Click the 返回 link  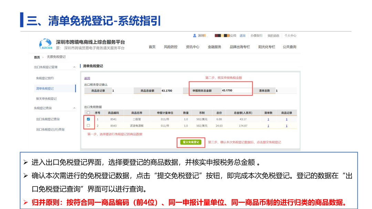(87, 78)
